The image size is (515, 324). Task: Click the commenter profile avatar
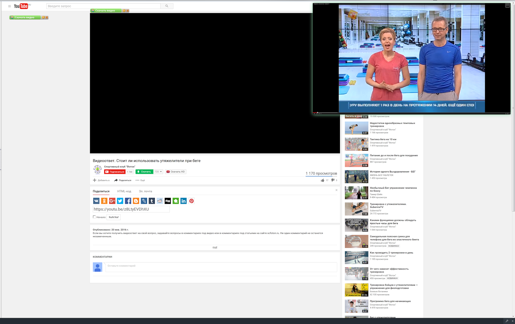(98, 267)
